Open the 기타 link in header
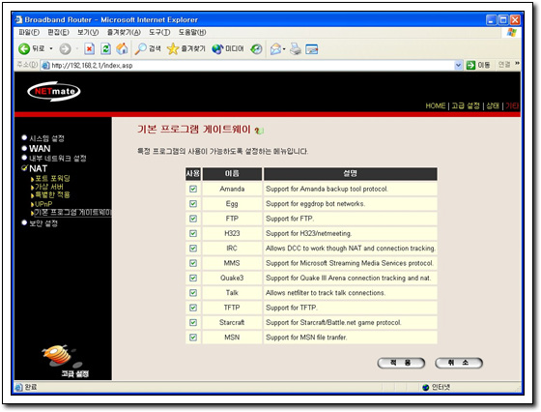This screenshot has height=412, width=541. pyautogui.click(x=512, y=106)
